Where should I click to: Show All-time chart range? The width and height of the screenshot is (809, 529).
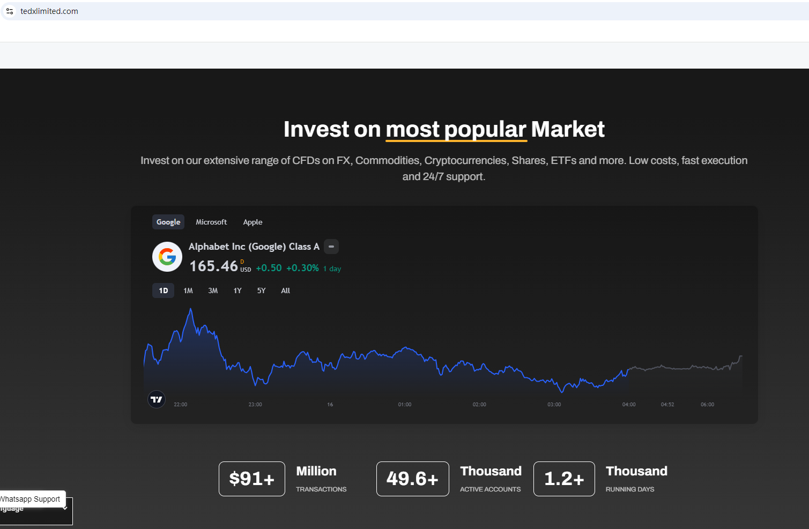pos(286,290)
